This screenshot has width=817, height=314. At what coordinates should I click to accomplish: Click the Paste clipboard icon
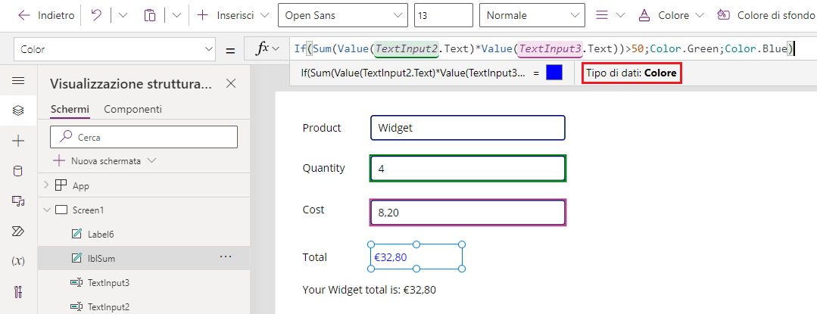(x=150, y=15)
